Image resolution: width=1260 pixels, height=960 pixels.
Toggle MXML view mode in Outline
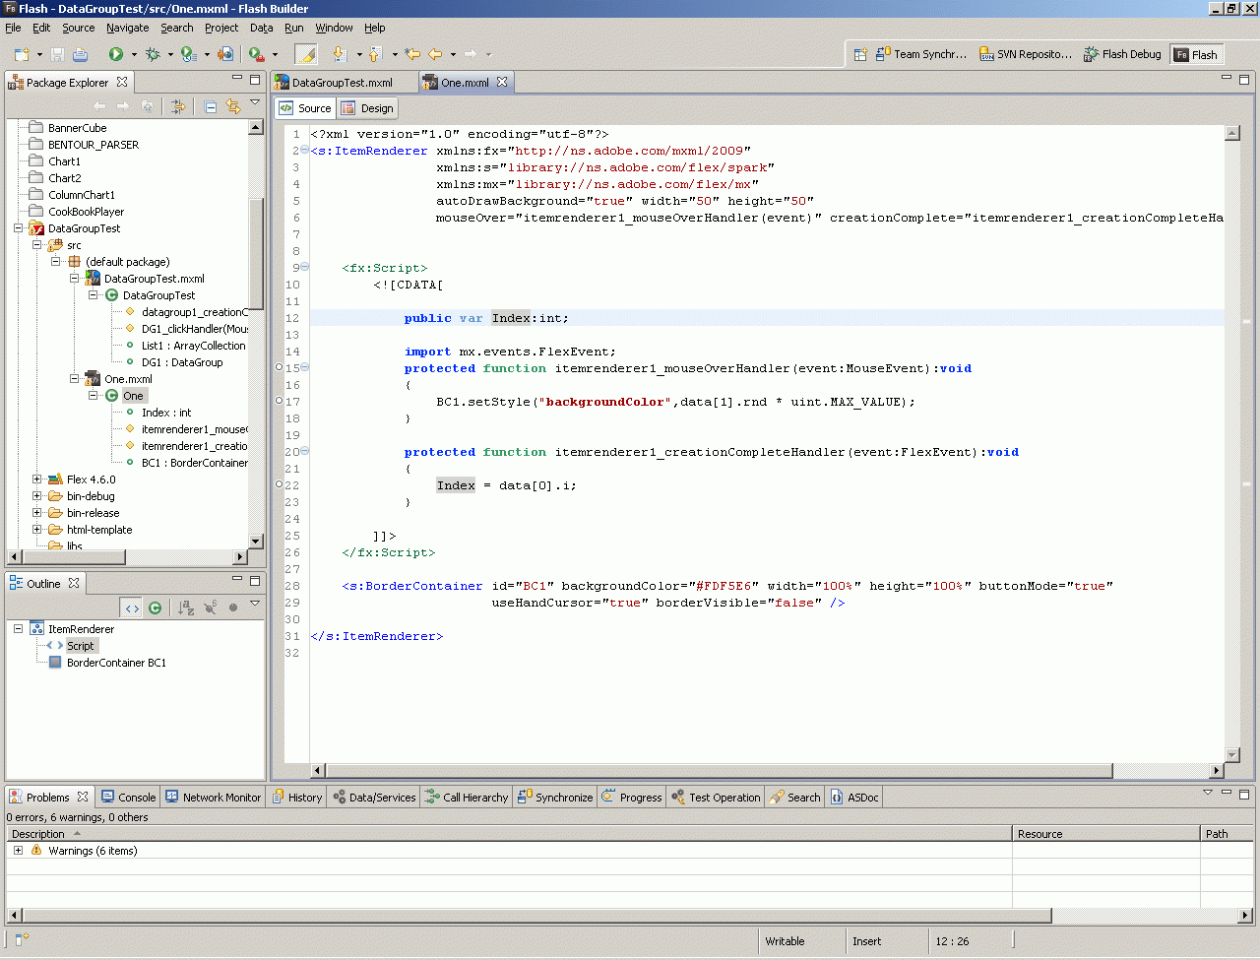[132, 608]
